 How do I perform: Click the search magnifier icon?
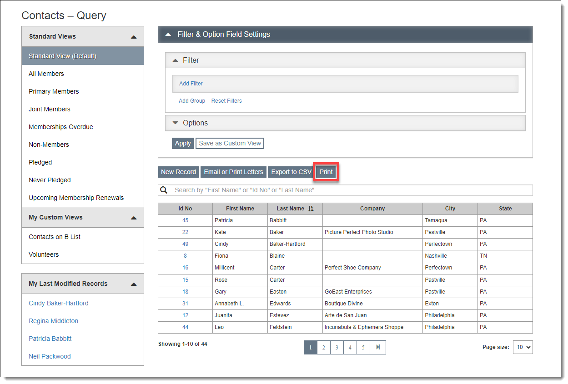point(164,190)
